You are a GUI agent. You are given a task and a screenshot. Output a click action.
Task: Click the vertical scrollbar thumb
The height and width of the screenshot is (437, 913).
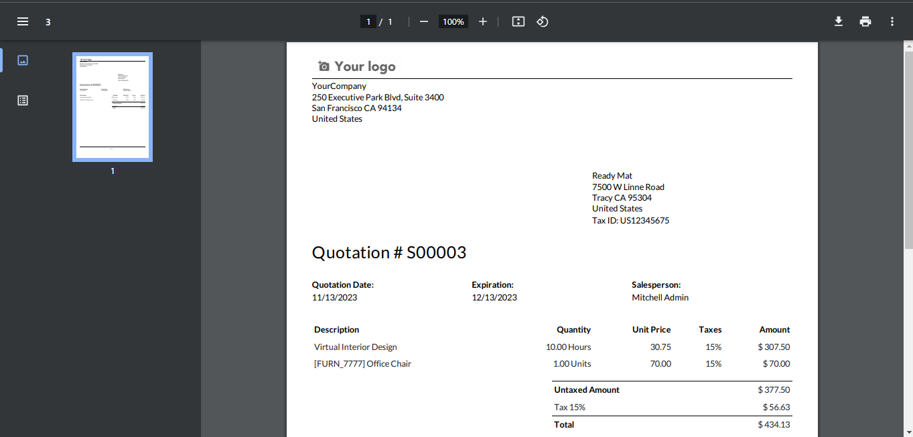908,147
